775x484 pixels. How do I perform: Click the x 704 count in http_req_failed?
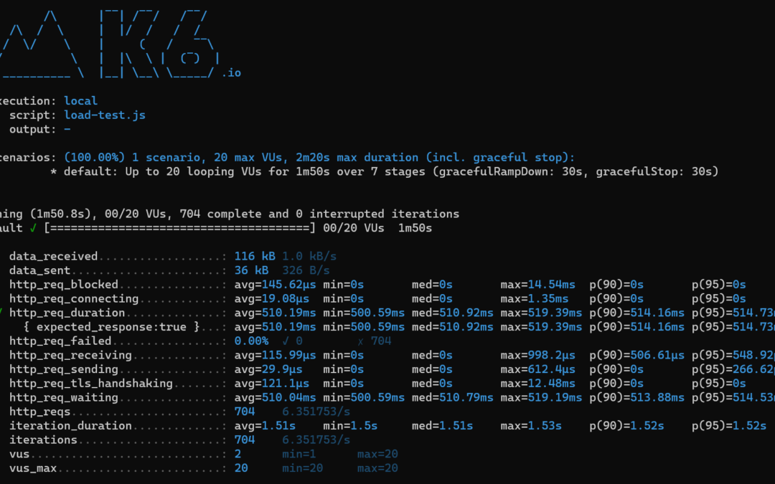(x=374, y=341)
